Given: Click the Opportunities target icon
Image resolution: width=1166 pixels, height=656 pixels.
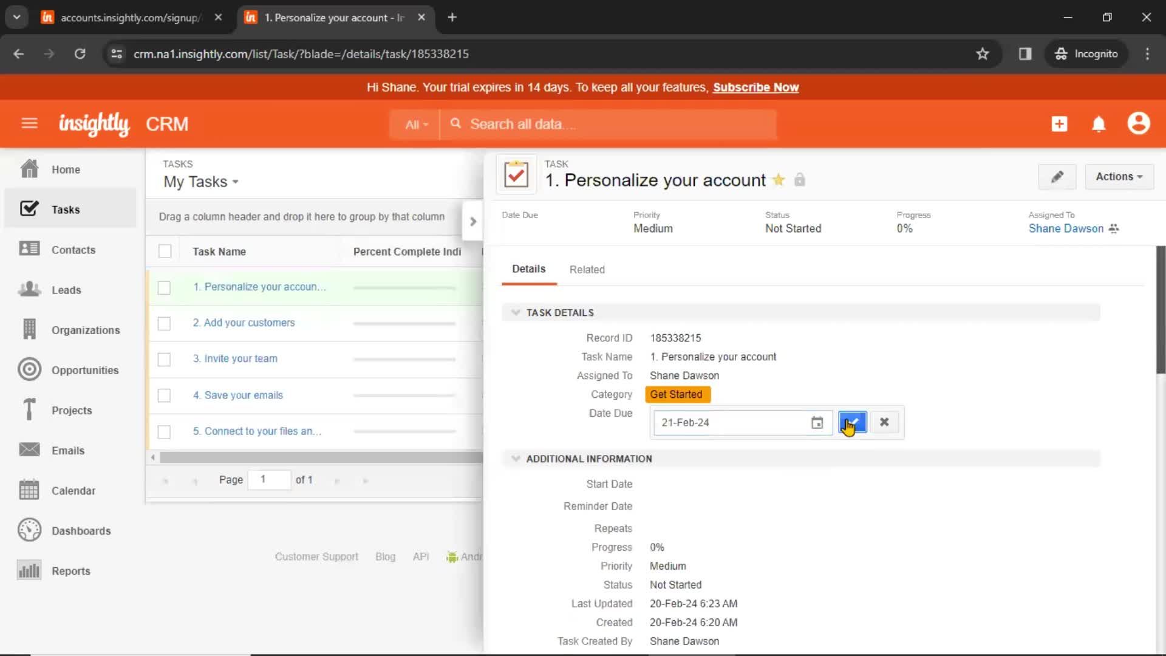Looking at the screenshot, I should (29, 369).
